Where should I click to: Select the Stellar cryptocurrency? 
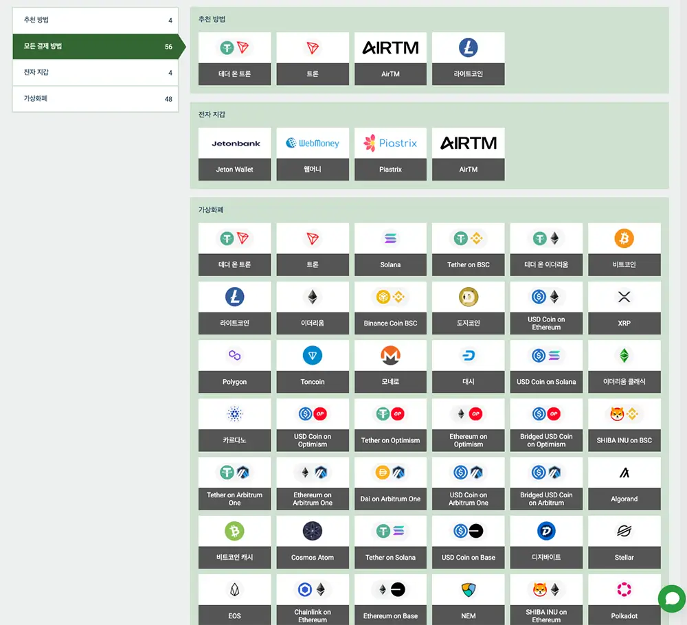click(624, 542)
